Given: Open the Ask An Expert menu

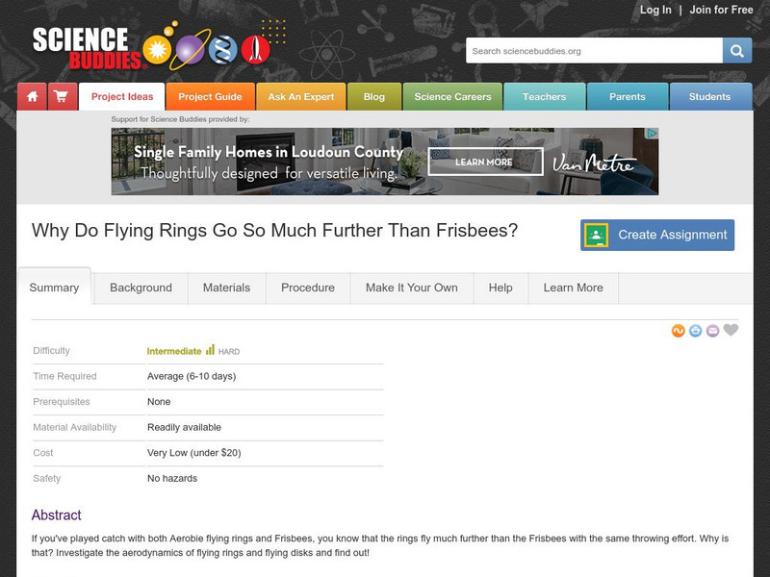Looking at the screenshot, I should (x=301, y=97).
